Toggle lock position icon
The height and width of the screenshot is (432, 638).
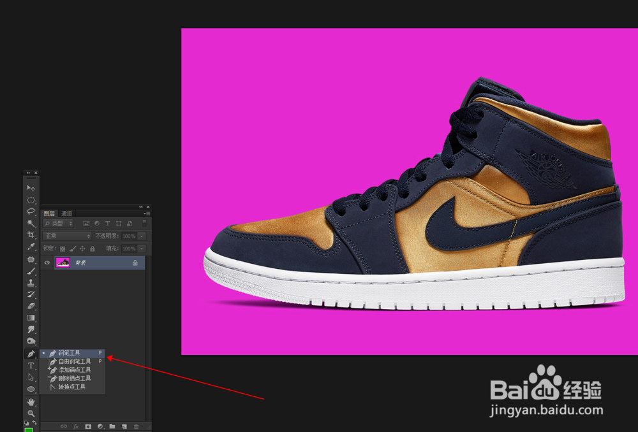[82, 248]
